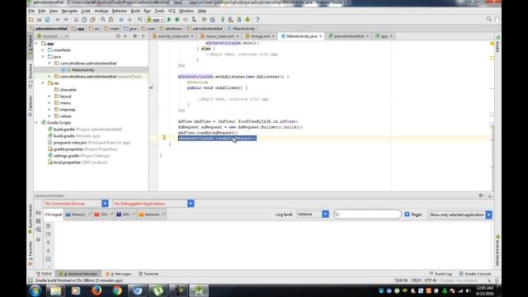Viewport: 528px width, 297px height.
Task: Click the Cut scissors toolbar icon
Action: click(x=76, y=20)
